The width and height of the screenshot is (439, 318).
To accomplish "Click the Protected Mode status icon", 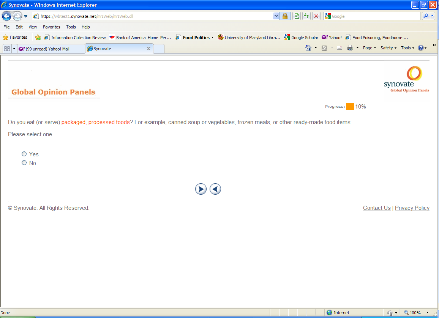I will pos(390,313).
